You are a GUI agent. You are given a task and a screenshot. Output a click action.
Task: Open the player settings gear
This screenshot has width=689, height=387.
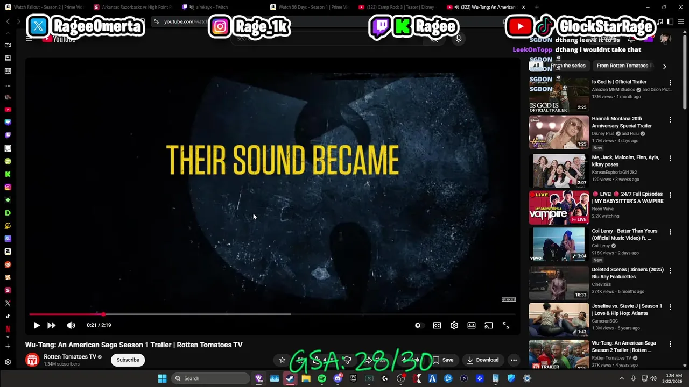[454, 325]
